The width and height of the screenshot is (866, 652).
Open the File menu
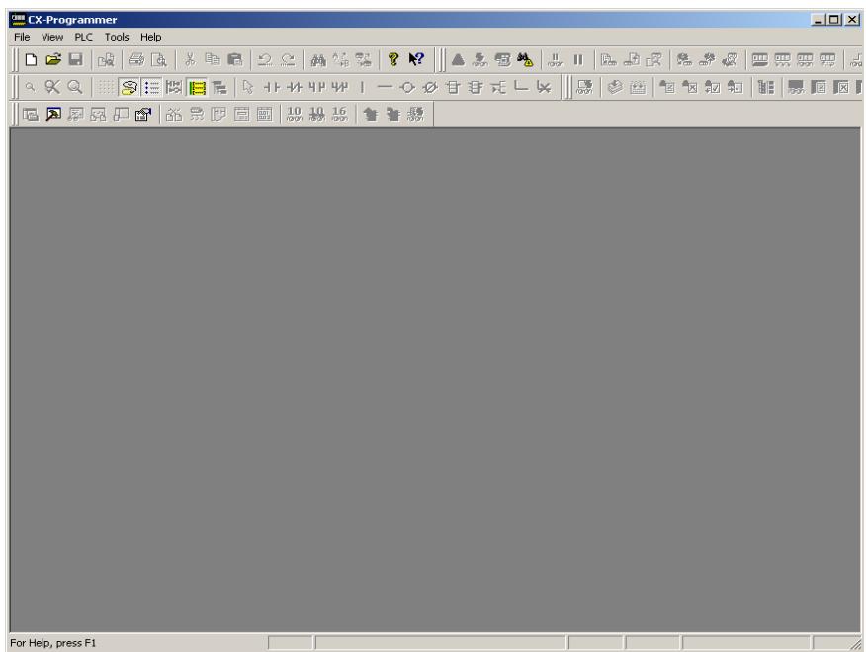22,37
